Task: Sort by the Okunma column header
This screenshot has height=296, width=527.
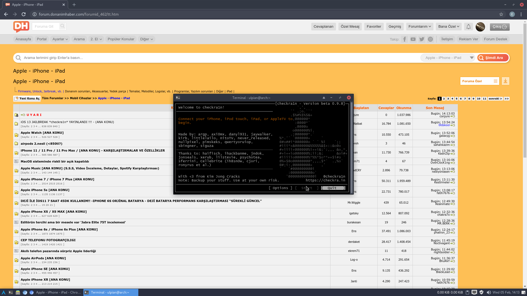Action: tap(404, 108)
